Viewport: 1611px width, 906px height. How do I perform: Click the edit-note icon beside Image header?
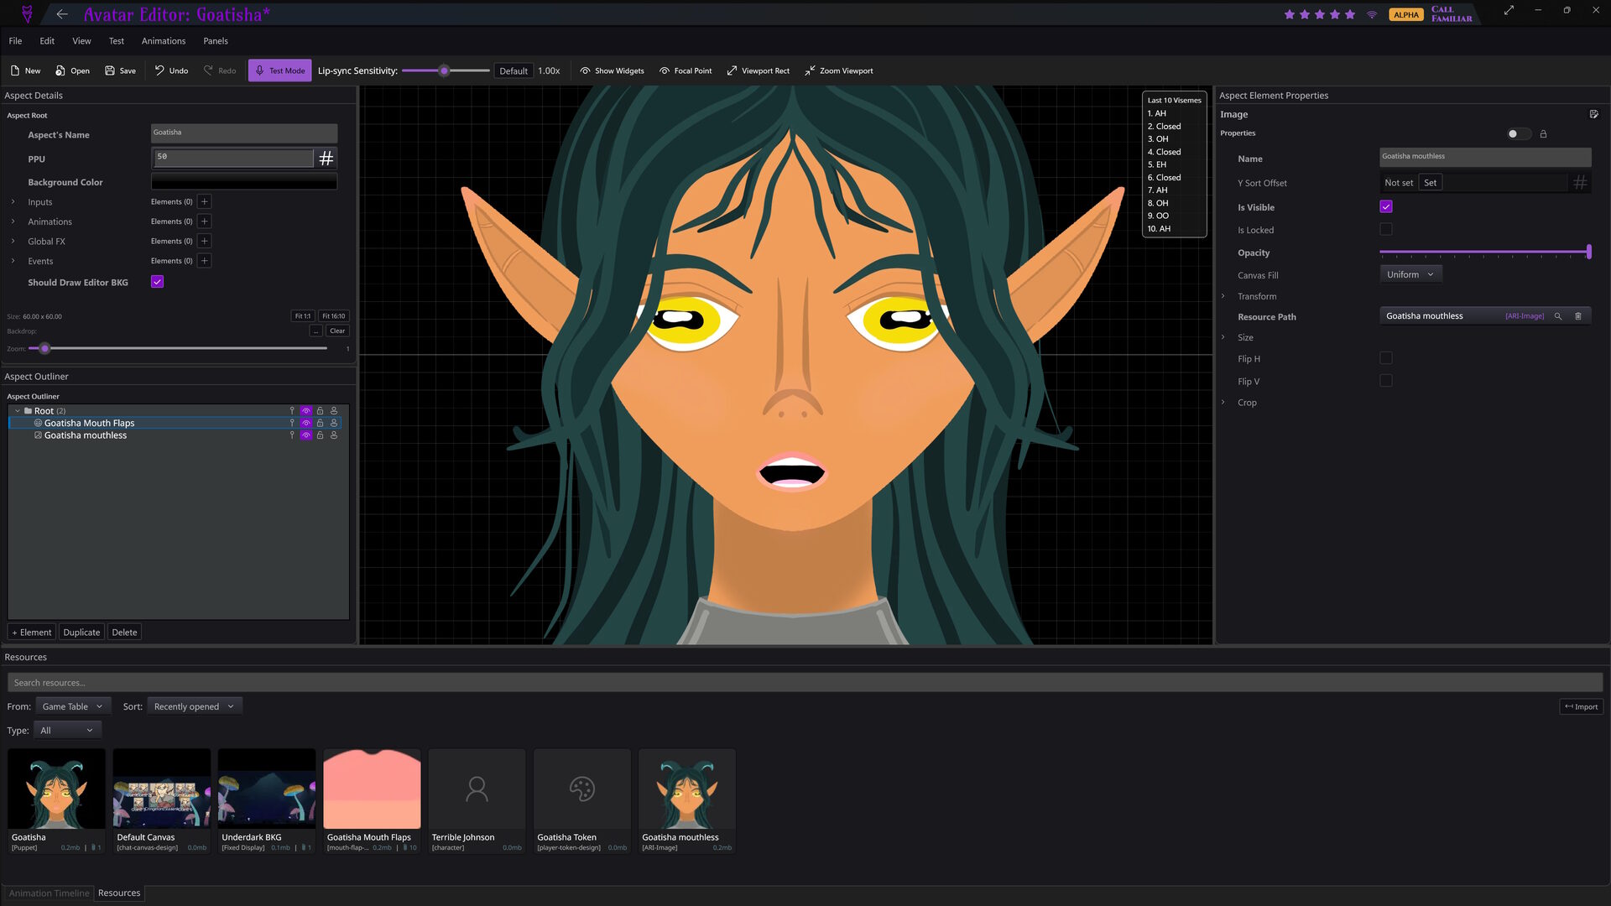1593,114
